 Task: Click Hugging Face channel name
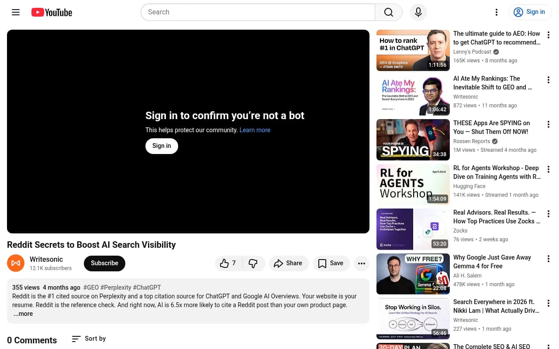point(469,186)
